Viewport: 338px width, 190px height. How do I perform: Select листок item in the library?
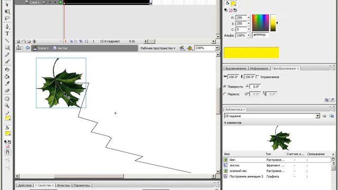277,165
